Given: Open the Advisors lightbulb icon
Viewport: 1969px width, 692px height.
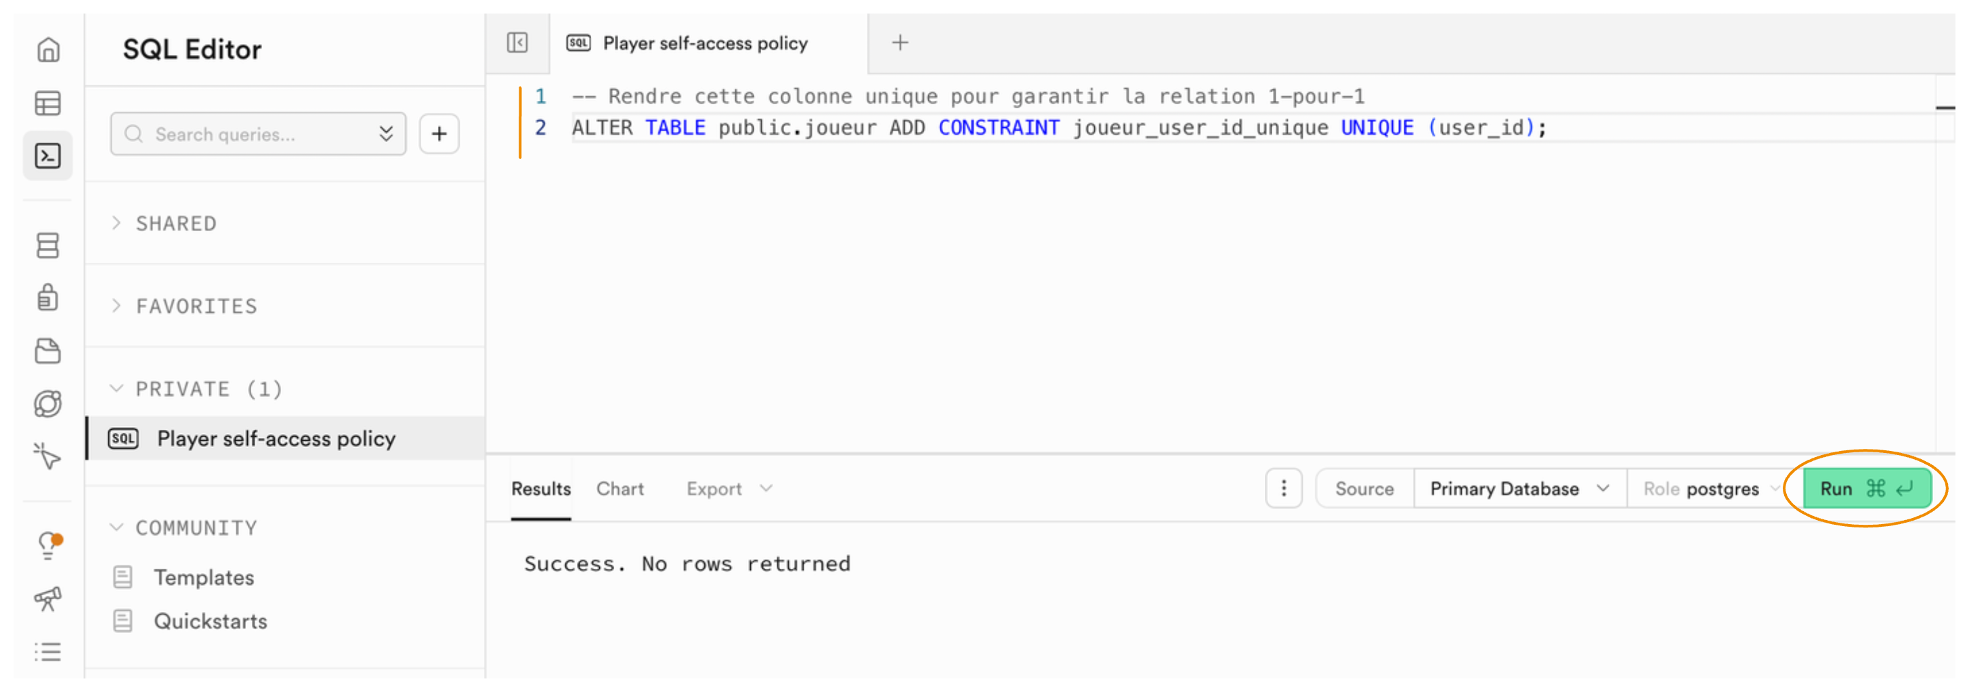Looking at the screenshot, I should (x=48, y=546).
